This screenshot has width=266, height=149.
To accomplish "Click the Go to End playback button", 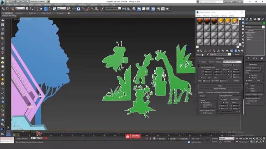I will coord(250,139).
